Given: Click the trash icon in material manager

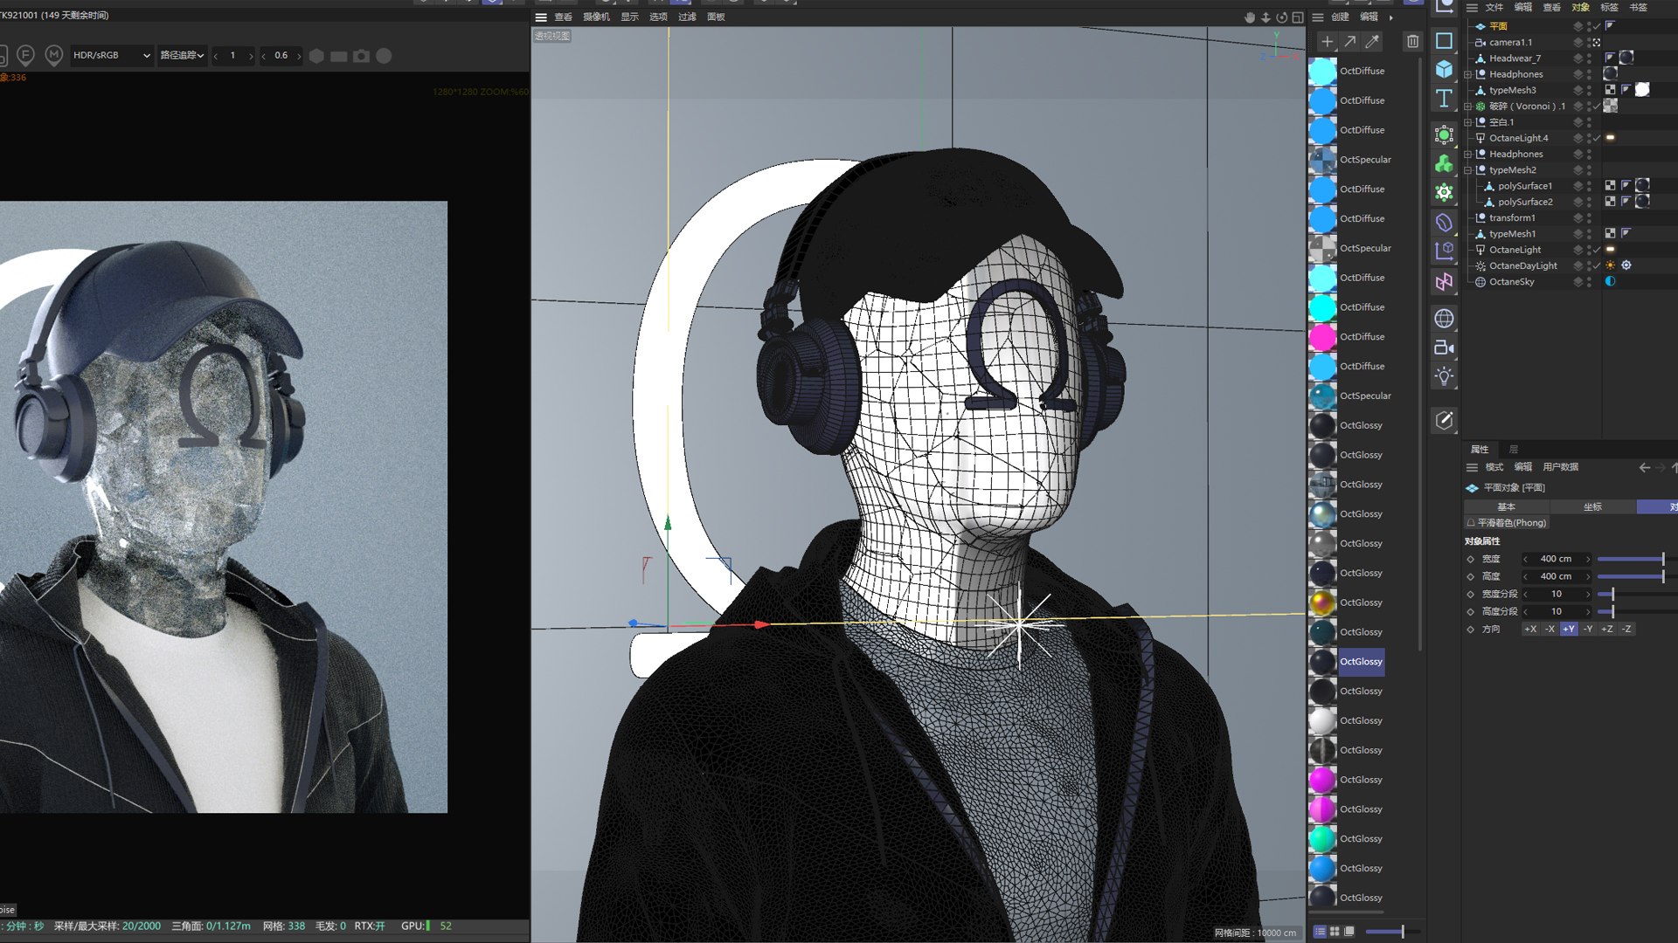Looking at the screenshot, I should 1412,41.
